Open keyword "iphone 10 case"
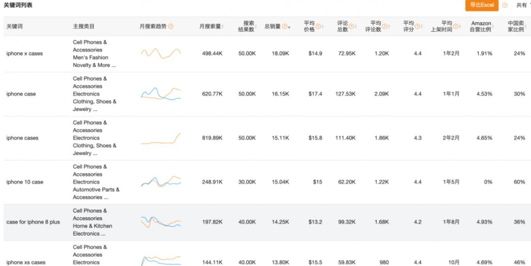 click(x=25, y=182)
